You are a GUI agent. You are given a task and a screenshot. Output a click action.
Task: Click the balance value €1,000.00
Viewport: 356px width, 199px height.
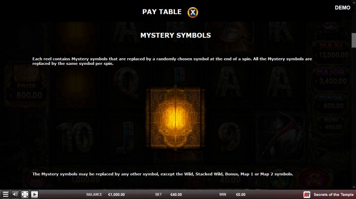click(x=117, y=195)
